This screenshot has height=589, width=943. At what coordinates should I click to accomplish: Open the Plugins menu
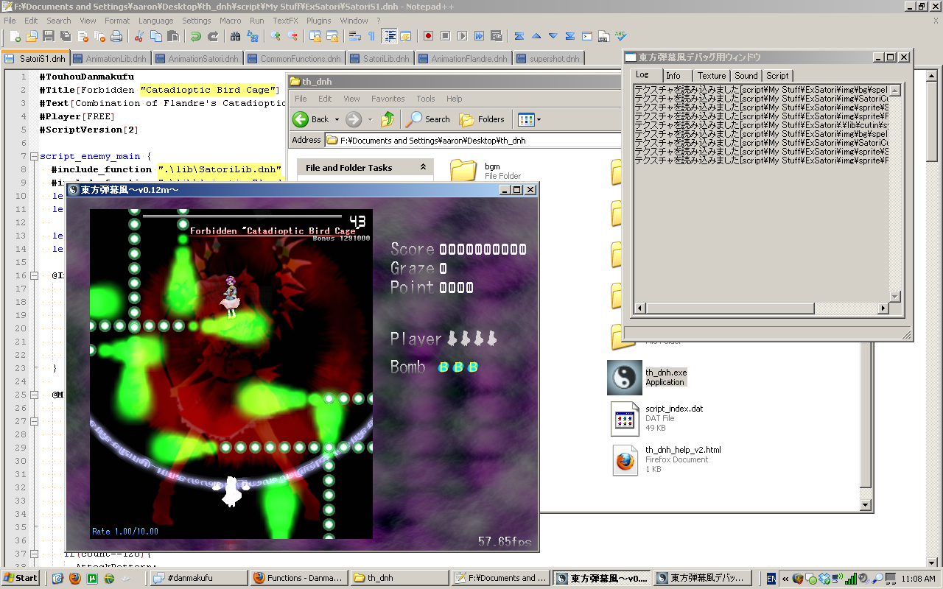pyautogui.click(x=319, y=21)
